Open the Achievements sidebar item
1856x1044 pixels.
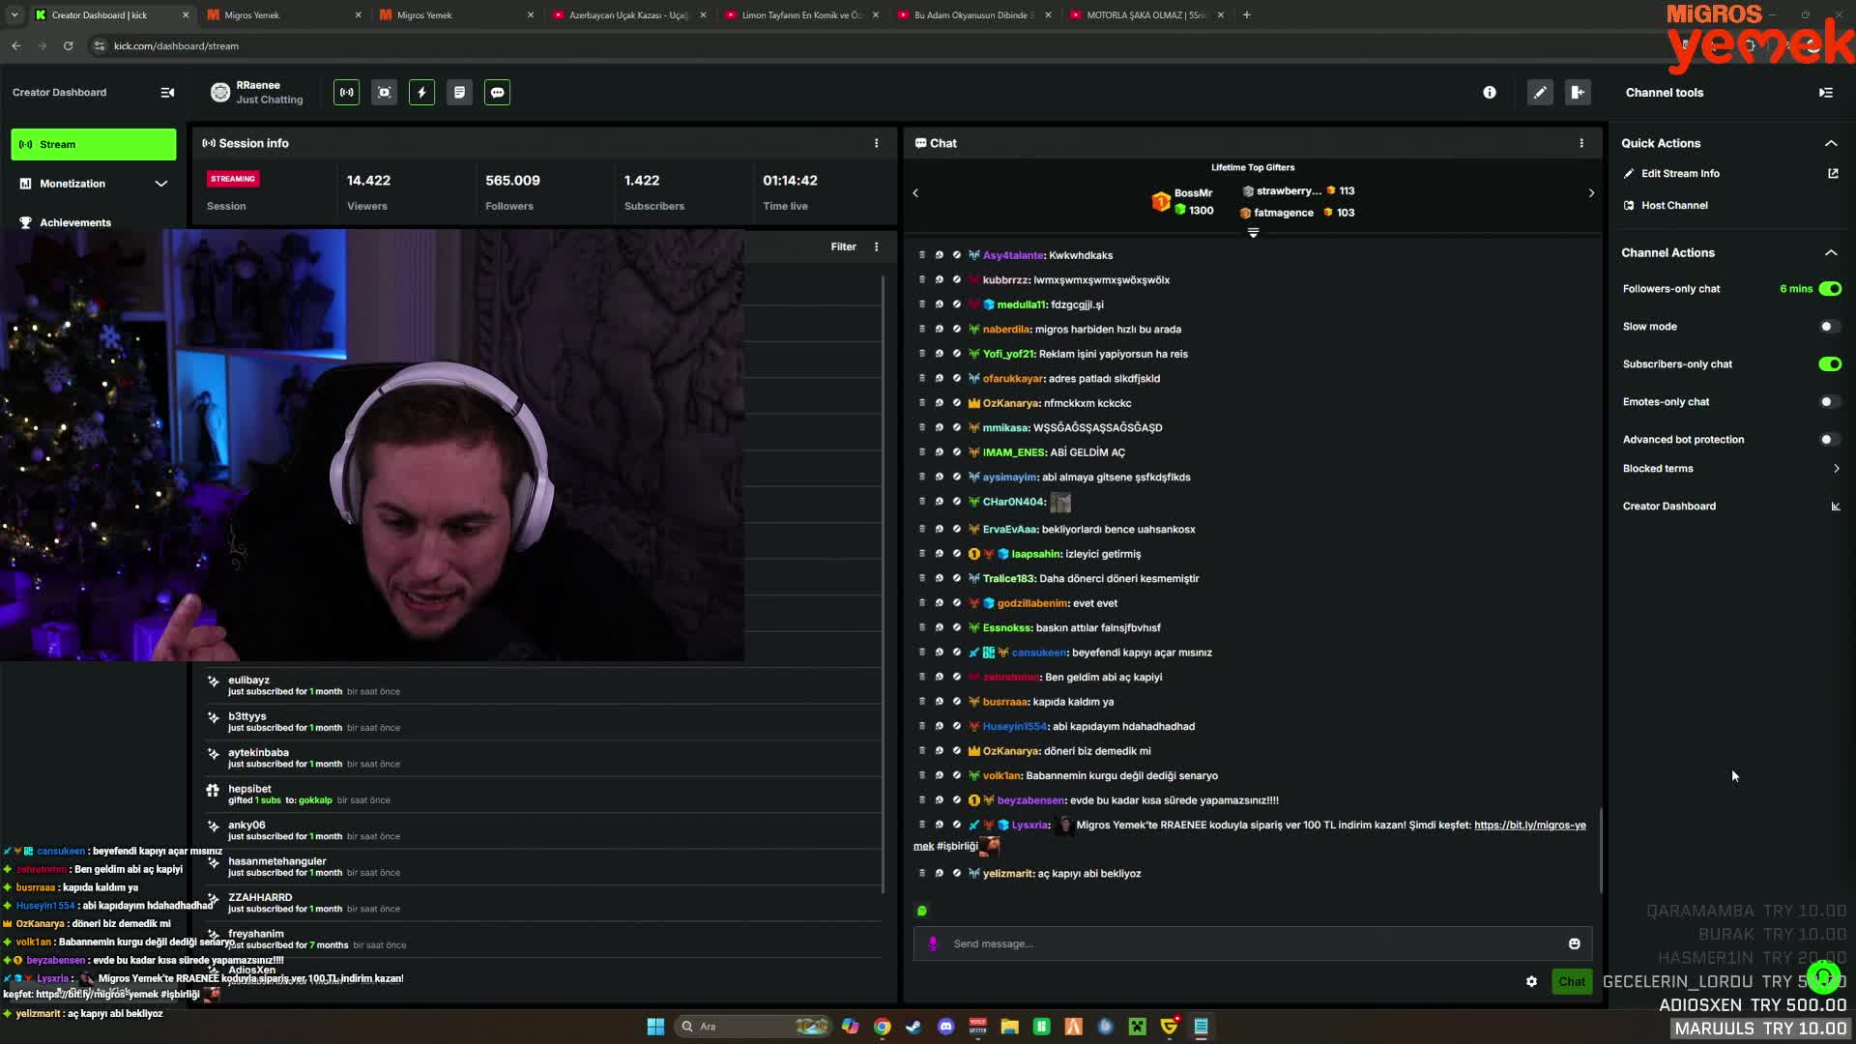point(75,222)
